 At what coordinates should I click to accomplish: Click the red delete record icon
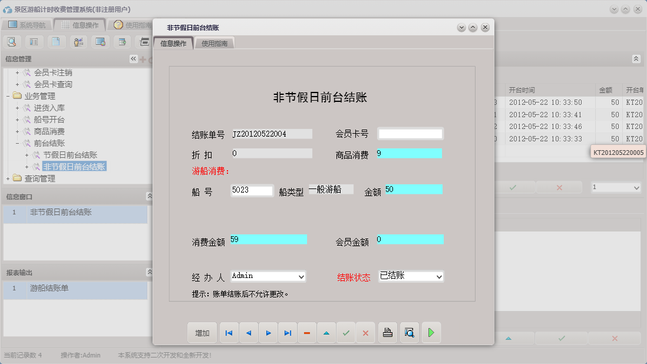coord(306,332)
